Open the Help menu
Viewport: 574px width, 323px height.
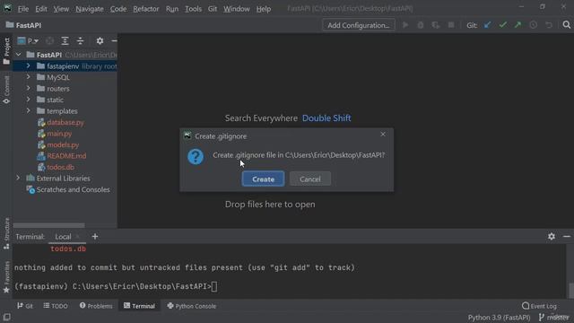click(x=263, y=9)
